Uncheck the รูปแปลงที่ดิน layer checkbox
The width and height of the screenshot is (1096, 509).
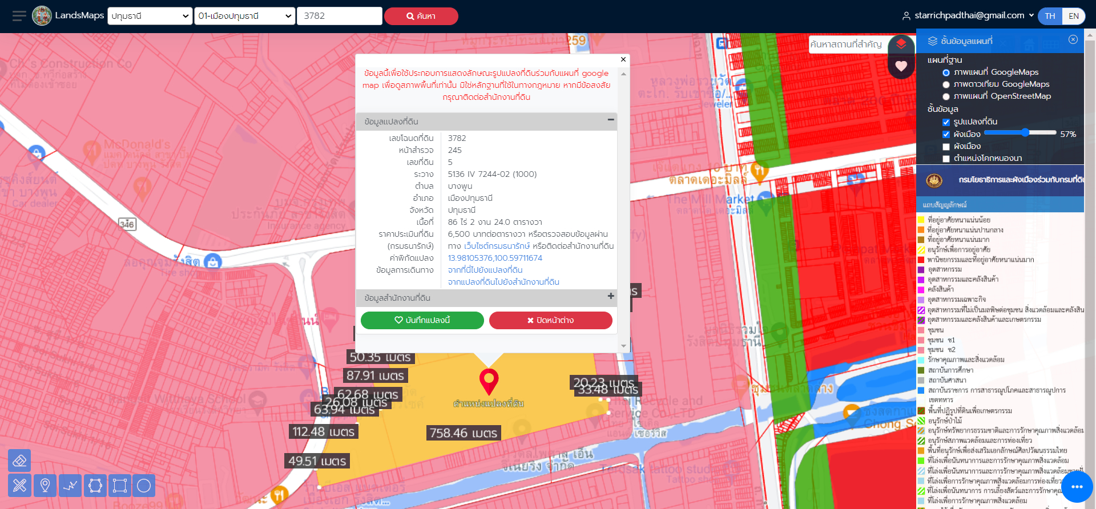point(946,122)
